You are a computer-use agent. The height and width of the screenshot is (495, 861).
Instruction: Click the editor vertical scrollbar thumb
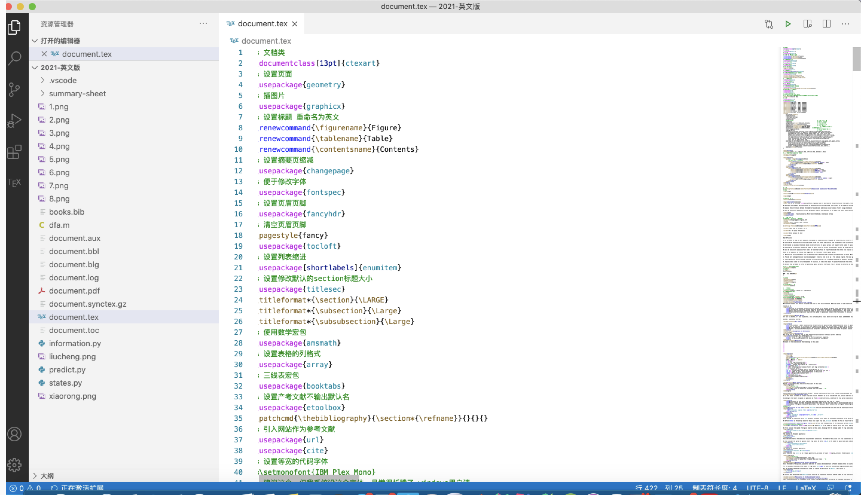(856, 59)
